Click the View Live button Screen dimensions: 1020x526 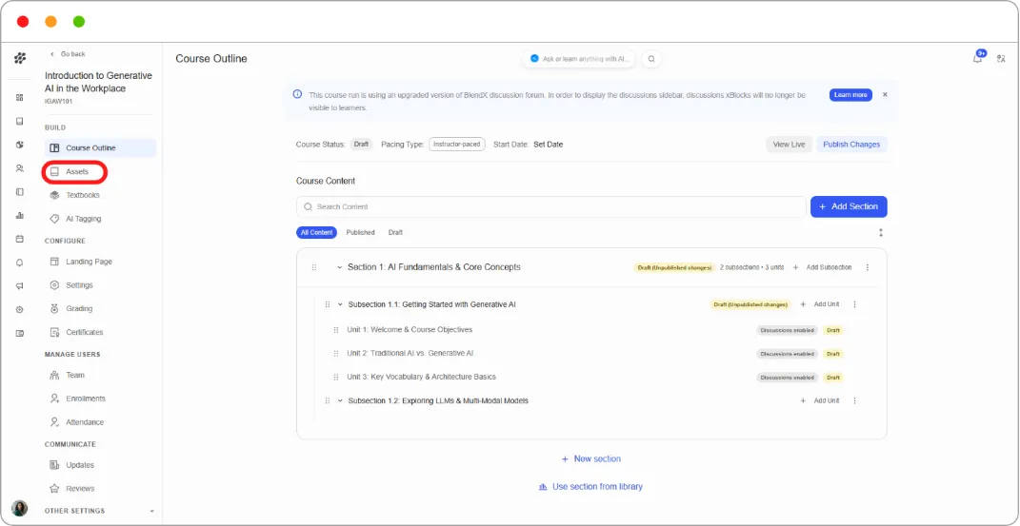pyautogui.click(x=790, y=145)
